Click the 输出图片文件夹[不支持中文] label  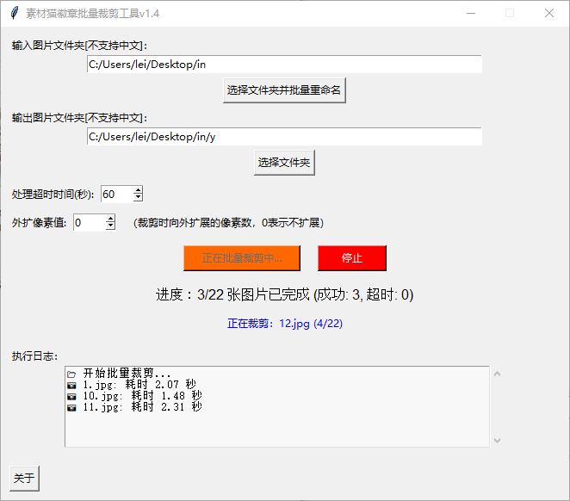(79, 118)
